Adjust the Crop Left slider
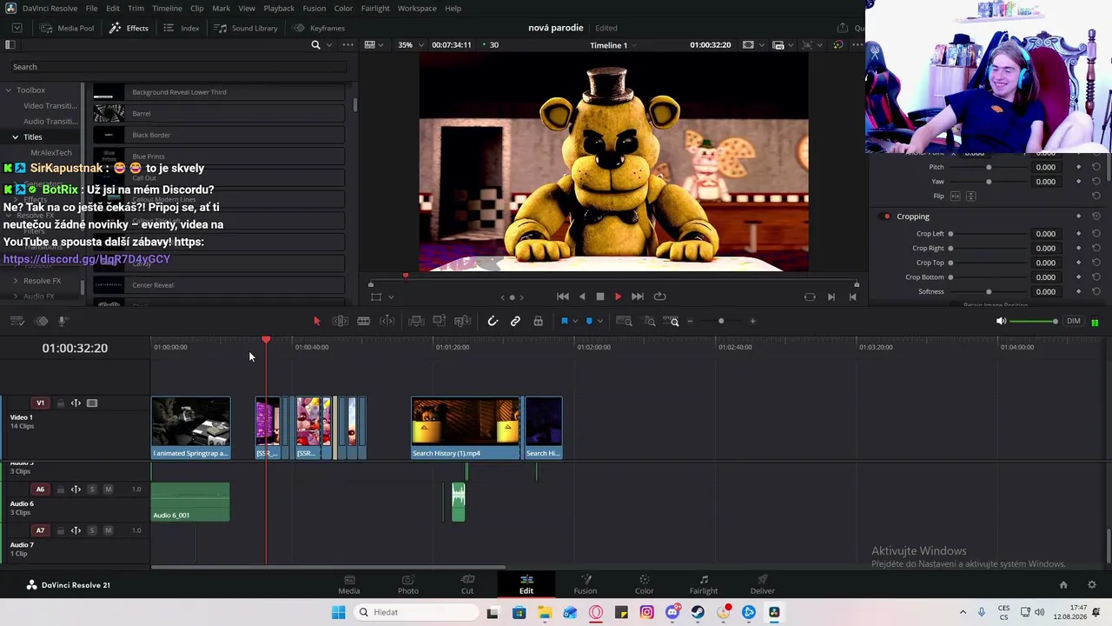Screen dimensions: 1112x626 click(x=989, y=234)
